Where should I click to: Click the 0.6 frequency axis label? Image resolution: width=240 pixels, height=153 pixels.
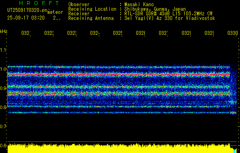point(3,146)
